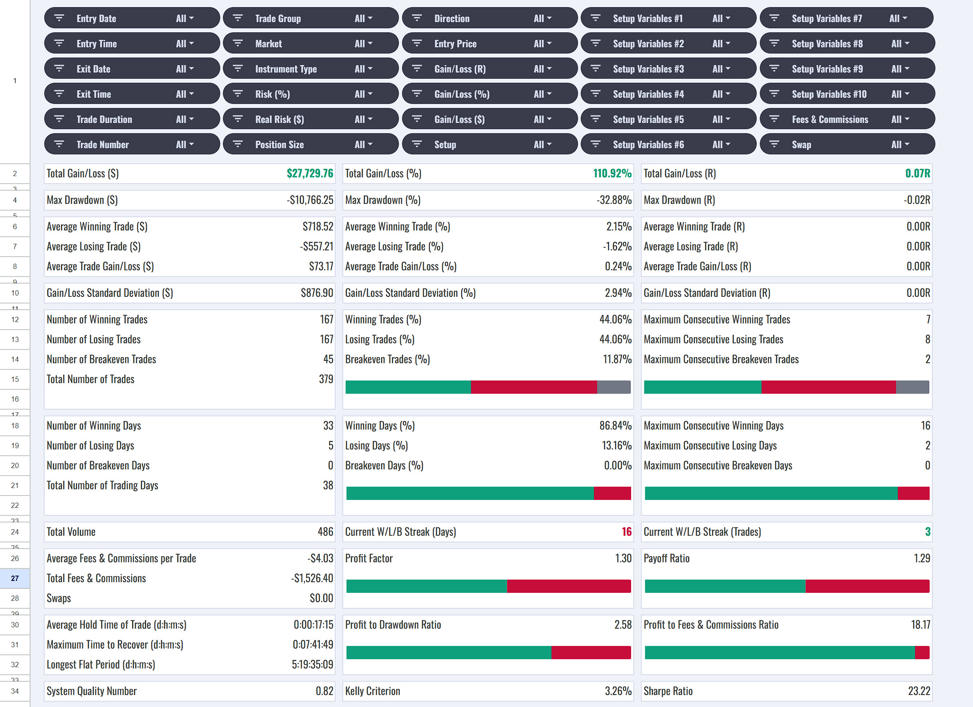Viewport: 973px width, 707px height.
Task: Click the filter icon beside Swap
Action: point(774,144)
